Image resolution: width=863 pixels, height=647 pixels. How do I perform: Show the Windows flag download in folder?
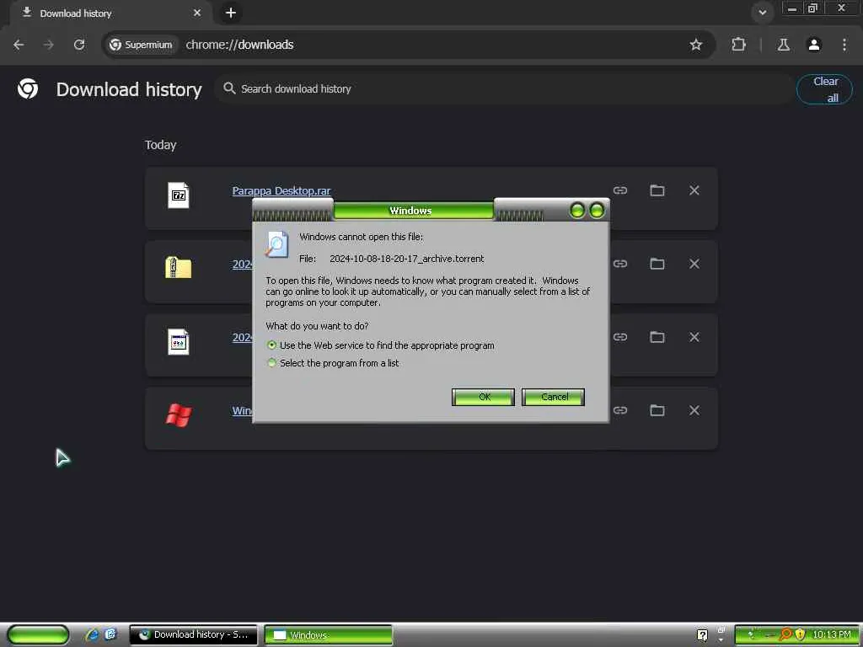coord(657,410)
